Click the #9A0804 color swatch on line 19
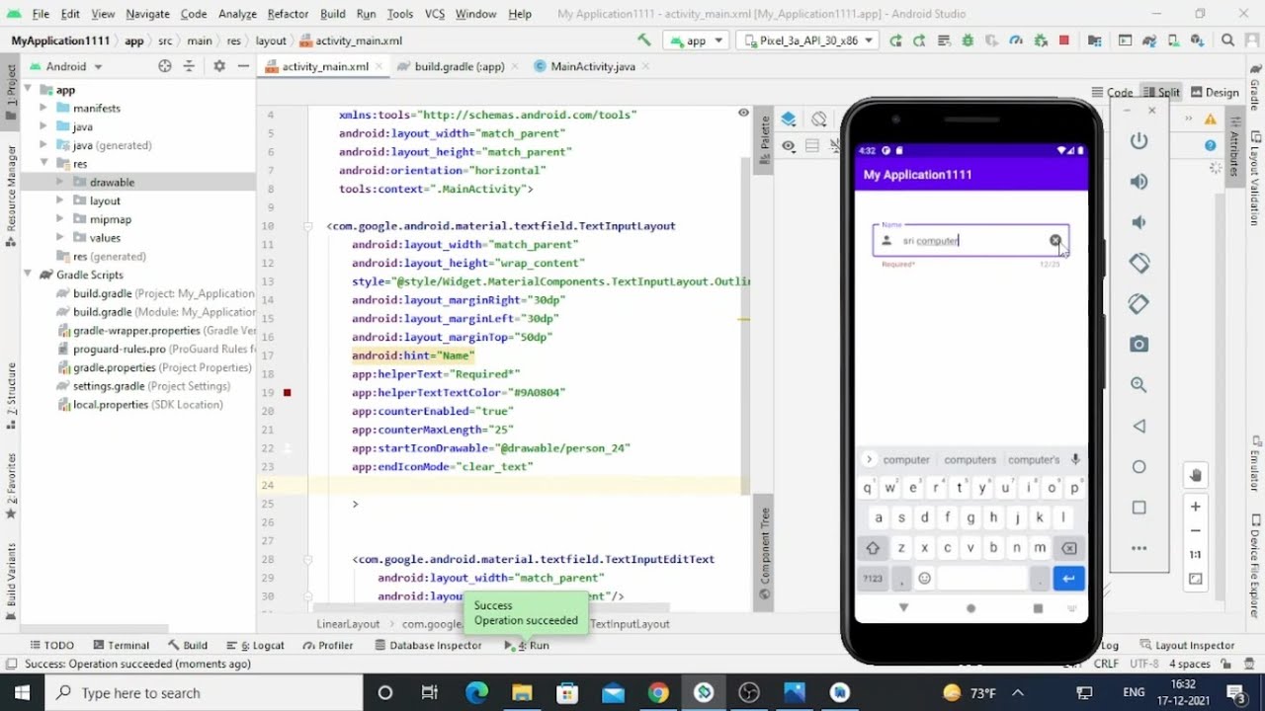This screenshot has width=1265, height=711. point(288,393)
